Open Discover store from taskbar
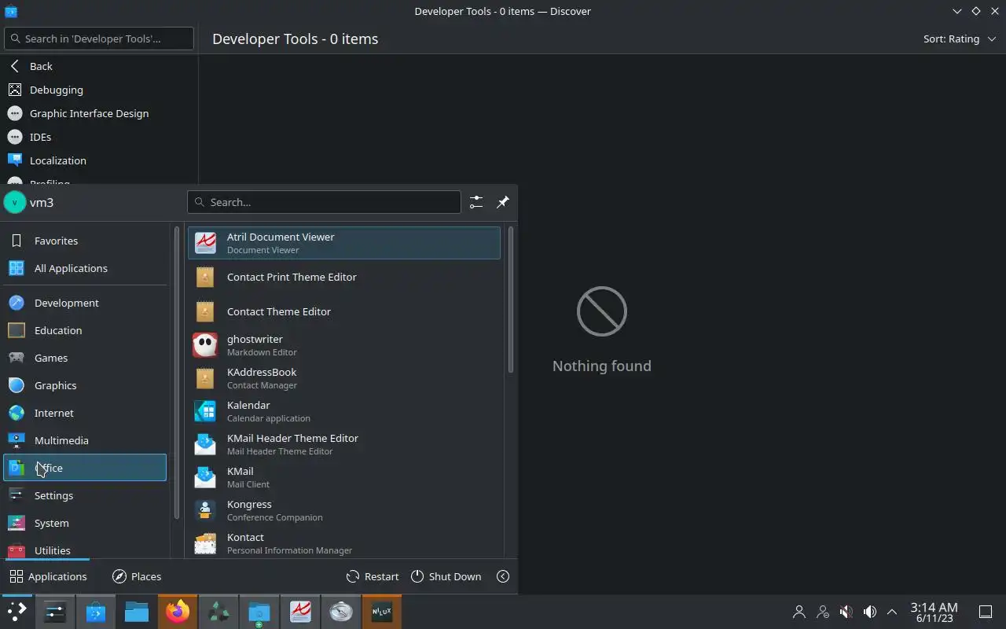 pos(96,611)
